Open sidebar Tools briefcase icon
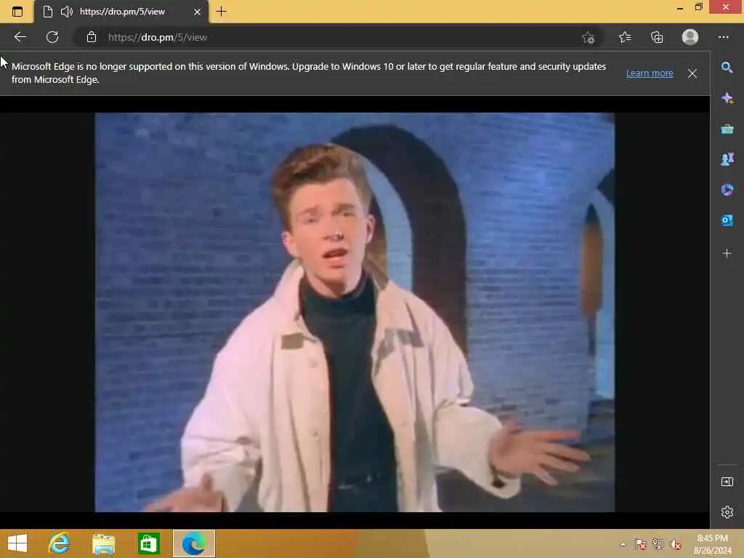Screen dimensions: 744x558 pyautogui.click(x=727, y=129)
